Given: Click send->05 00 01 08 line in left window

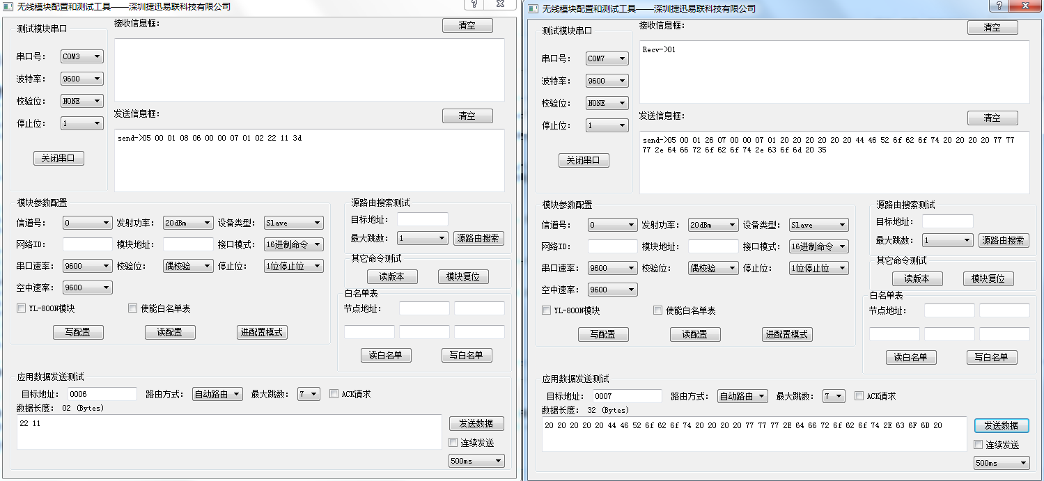Looking at the screenshot, I should pos(209,138).
